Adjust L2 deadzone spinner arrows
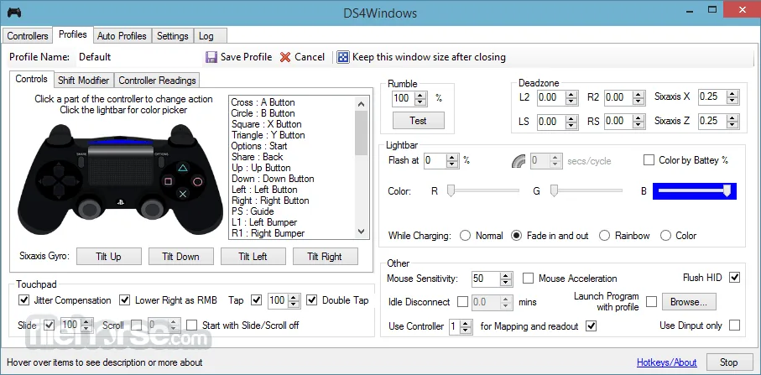 (572, 97)
